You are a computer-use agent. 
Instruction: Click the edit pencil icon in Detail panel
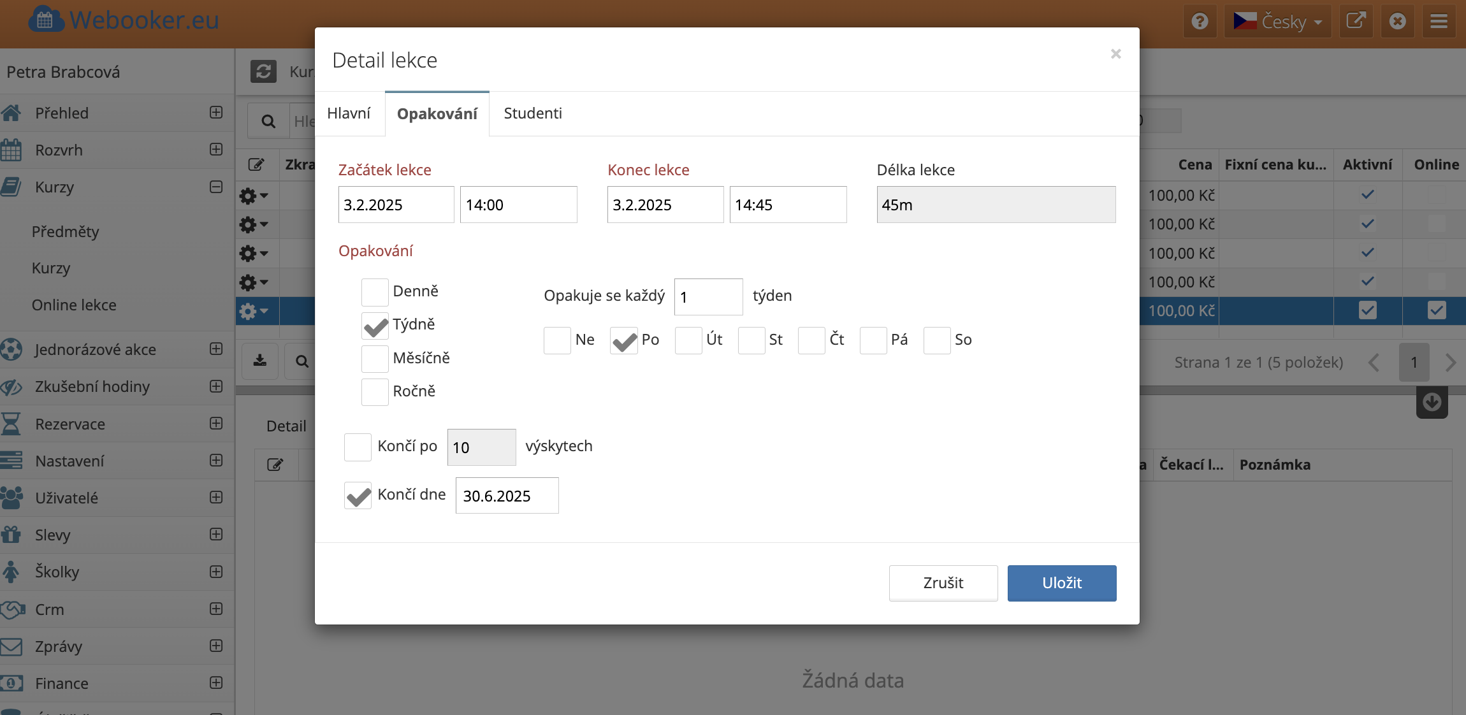coord(275,465)
